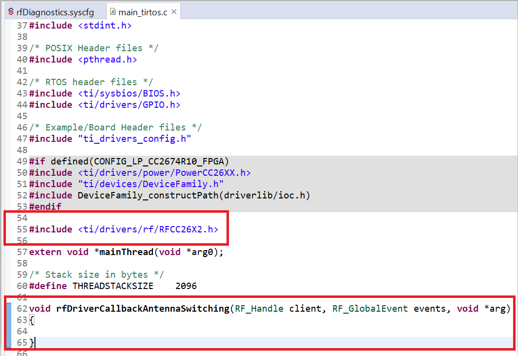Click the PowerCC26XX.h include in grayed block
This screenshot has height=356, width=518.
164,173
